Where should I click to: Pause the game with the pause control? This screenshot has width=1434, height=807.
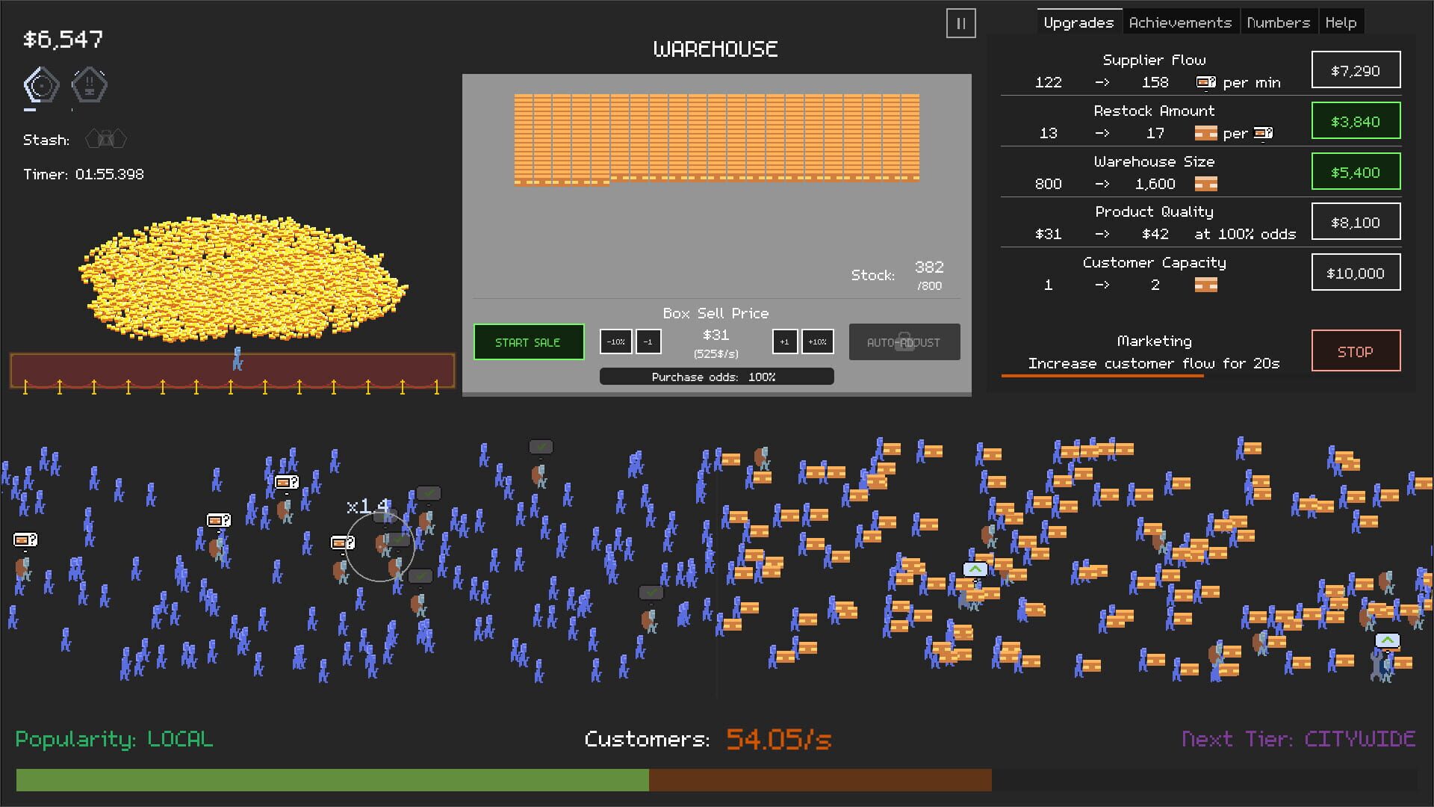pos(961,23)
